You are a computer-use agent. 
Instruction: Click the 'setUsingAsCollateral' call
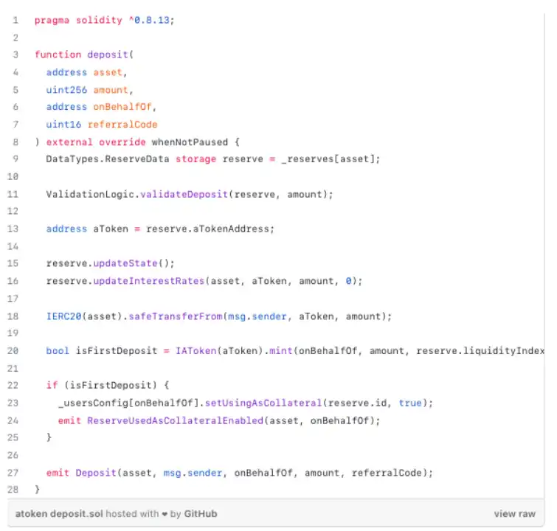click(263, 403)
